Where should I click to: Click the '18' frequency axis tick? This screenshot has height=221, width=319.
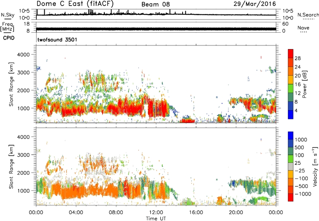click(x=27, y=24)
